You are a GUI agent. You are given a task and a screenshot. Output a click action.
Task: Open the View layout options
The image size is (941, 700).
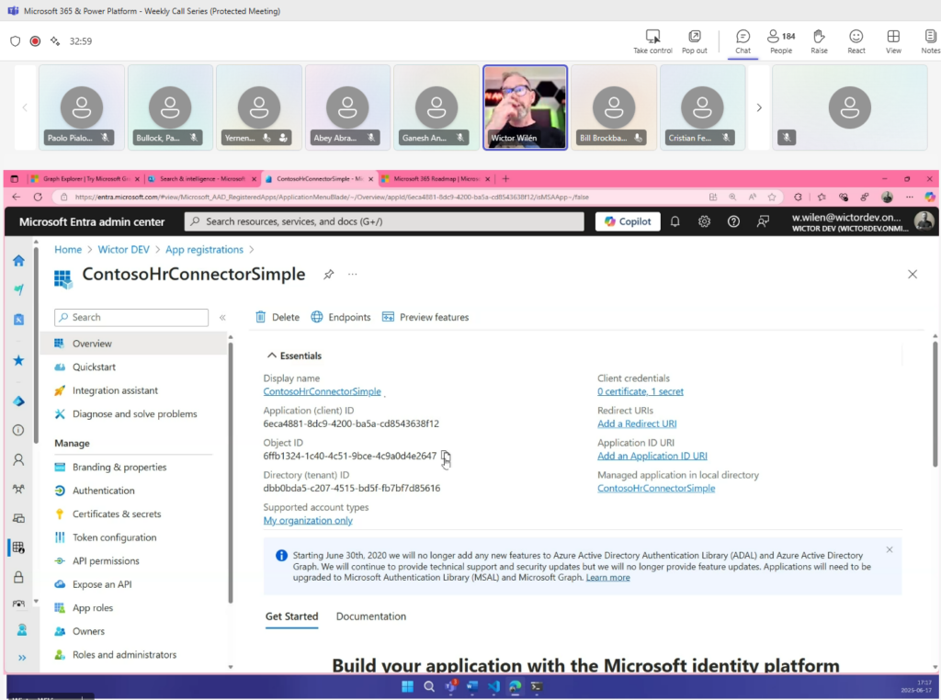tap(893, 41)
